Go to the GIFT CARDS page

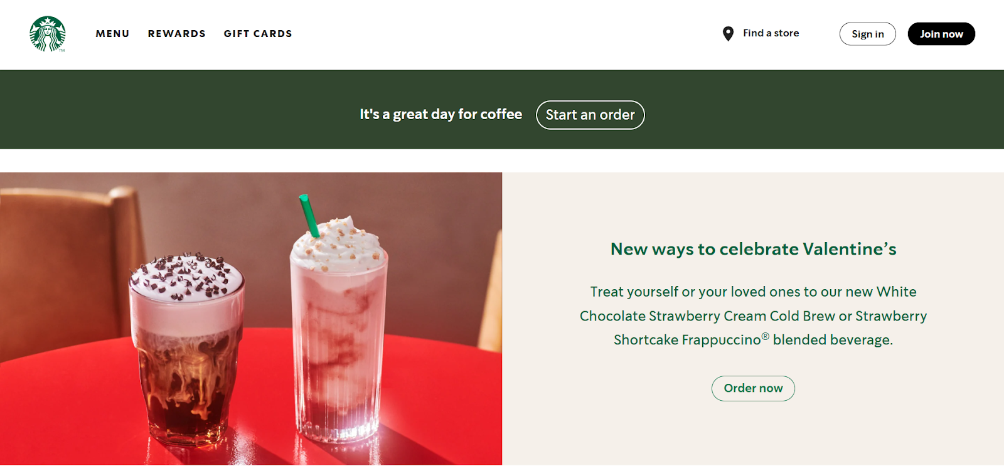coord(258,34)
